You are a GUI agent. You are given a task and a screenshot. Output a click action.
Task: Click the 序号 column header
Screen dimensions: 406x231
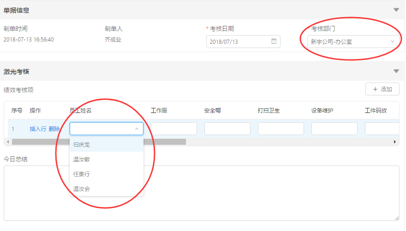pyautogui.click(x=17, y=111)
